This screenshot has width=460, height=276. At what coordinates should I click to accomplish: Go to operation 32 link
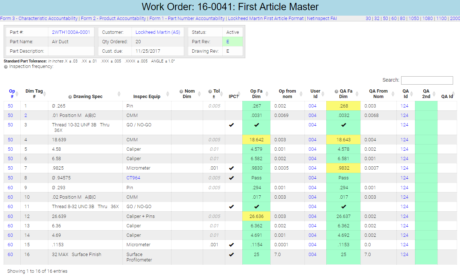click(377, 18)
